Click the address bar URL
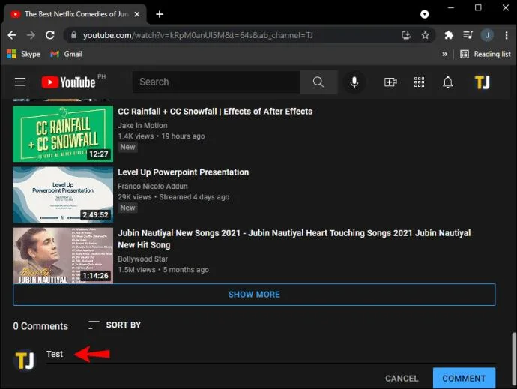The height and width of the screenshot is (389, 517). 198,35
